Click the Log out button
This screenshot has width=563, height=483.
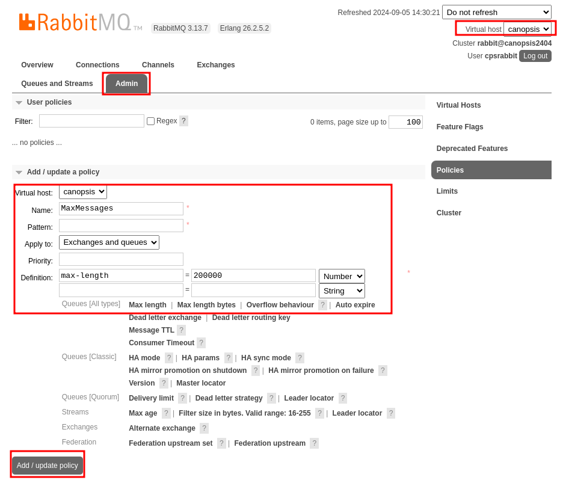click(535, 56)
